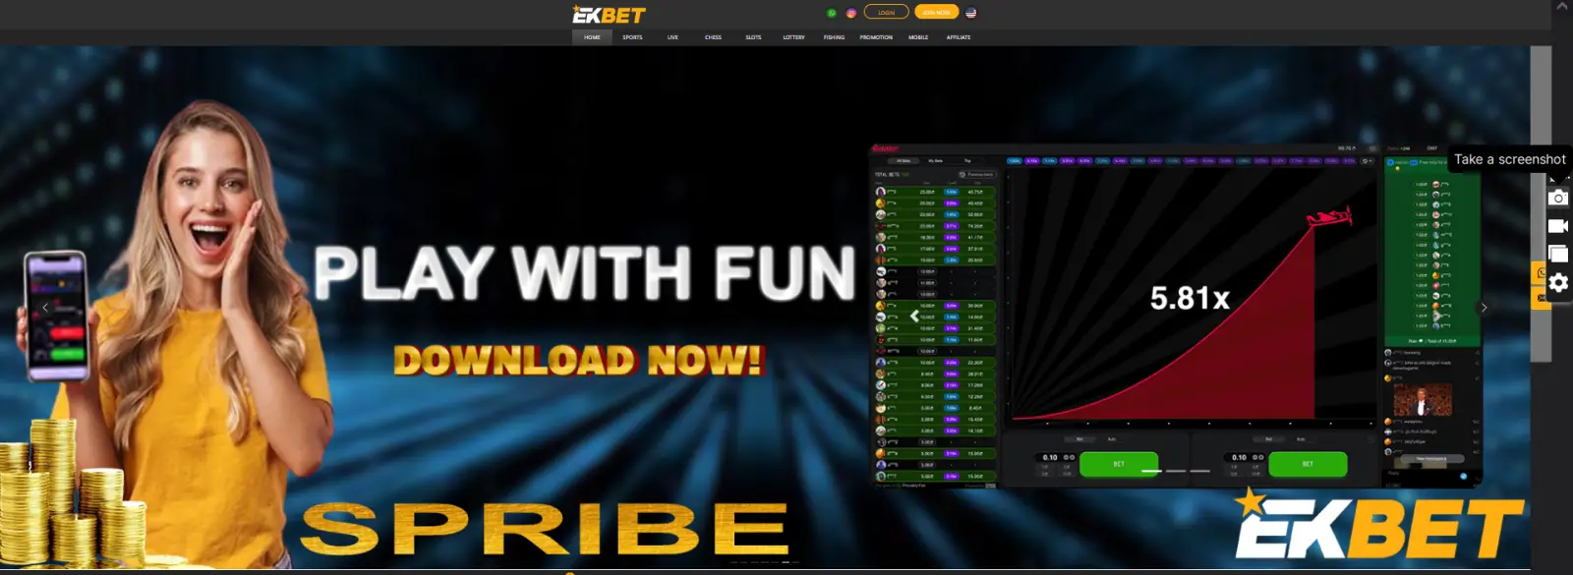This screenshot has height=575, width=1573.
Task: Open the settings gear icon
Action: [x=1558, y=283]
